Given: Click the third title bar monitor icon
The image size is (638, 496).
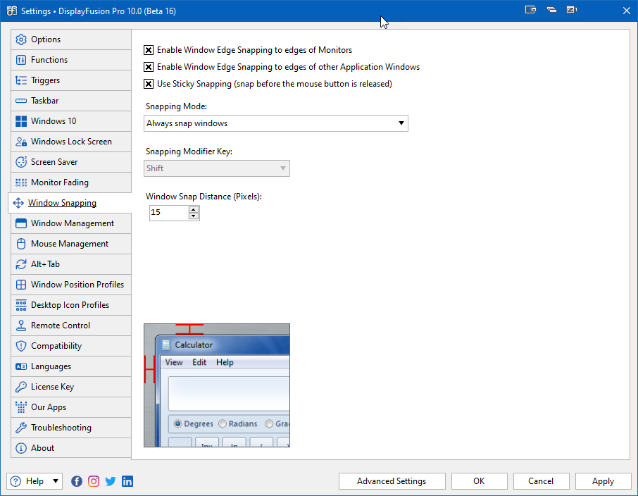Looking at the screenshot, I should [x=572, y=9].
